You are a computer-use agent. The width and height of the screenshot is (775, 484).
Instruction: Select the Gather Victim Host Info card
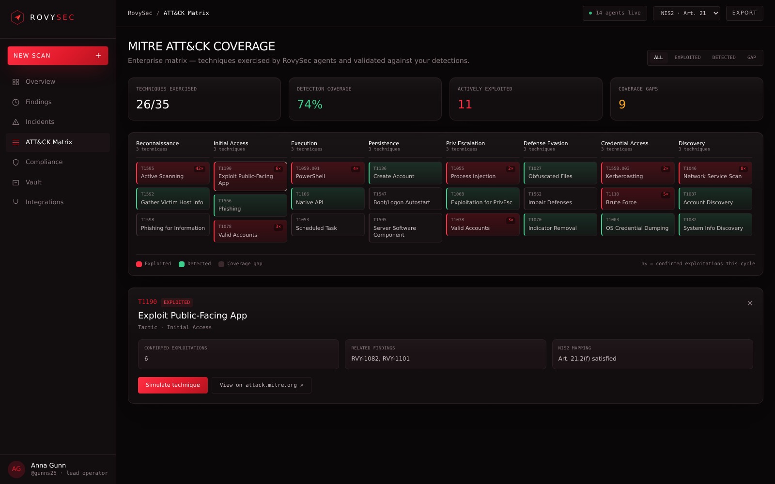click(173, 198)
